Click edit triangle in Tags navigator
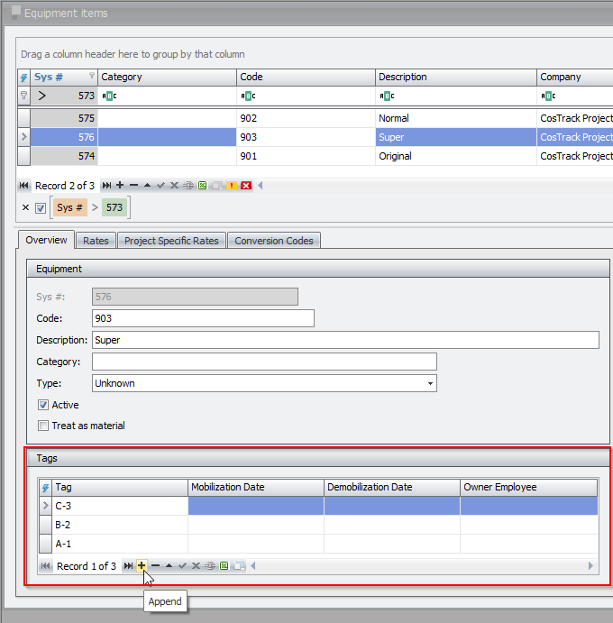This screenshot has height=623, width=613. click(x=169, y=566)
